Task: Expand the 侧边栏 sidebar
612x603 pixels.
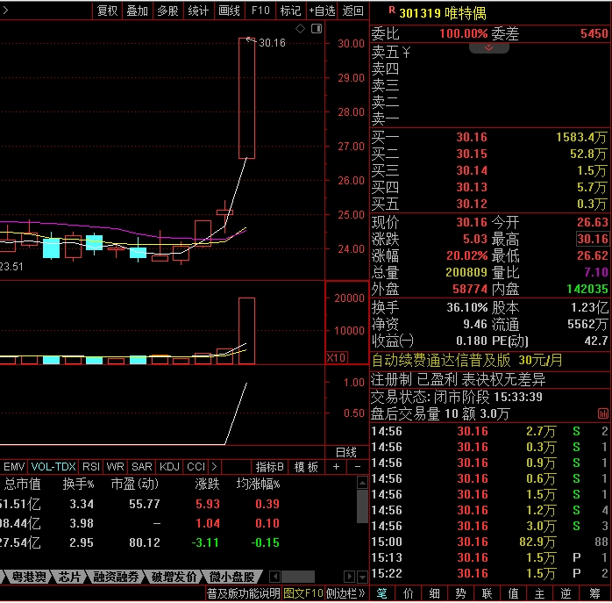Action: coord(345,593)
